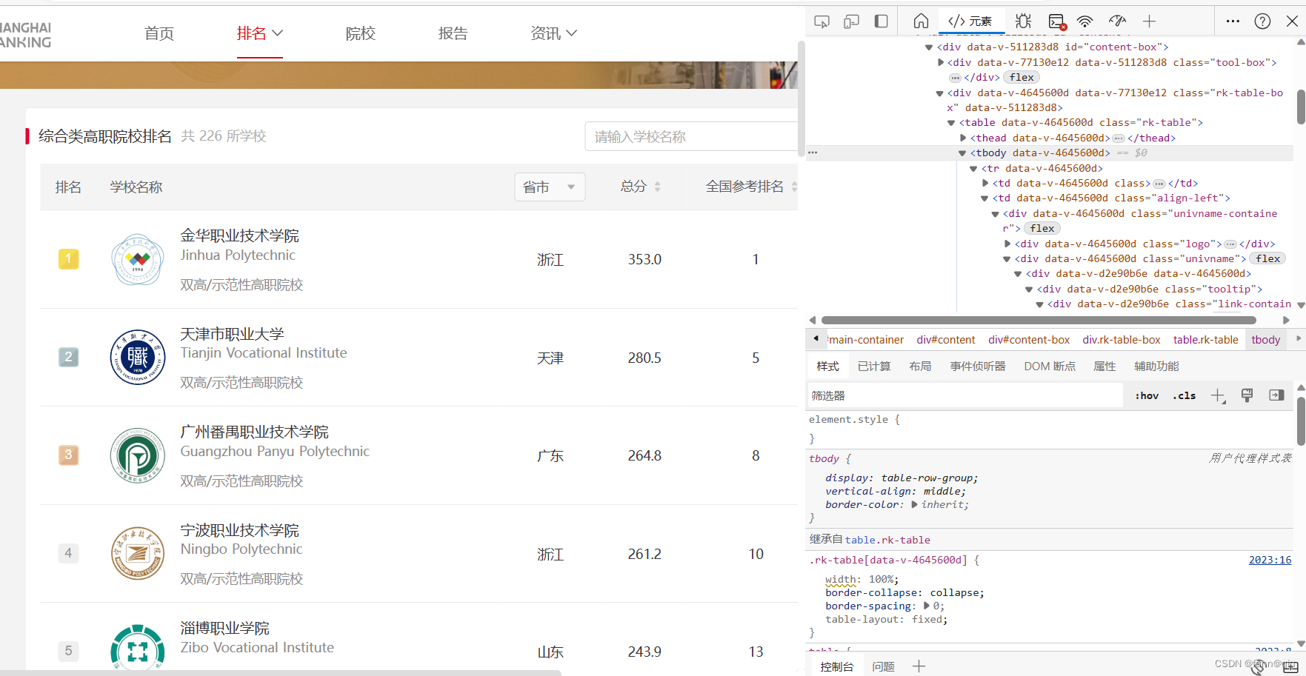Viewport: 1306px width, 676px height.
Task: Expand border-color inherit triangle
Action: 915,505
